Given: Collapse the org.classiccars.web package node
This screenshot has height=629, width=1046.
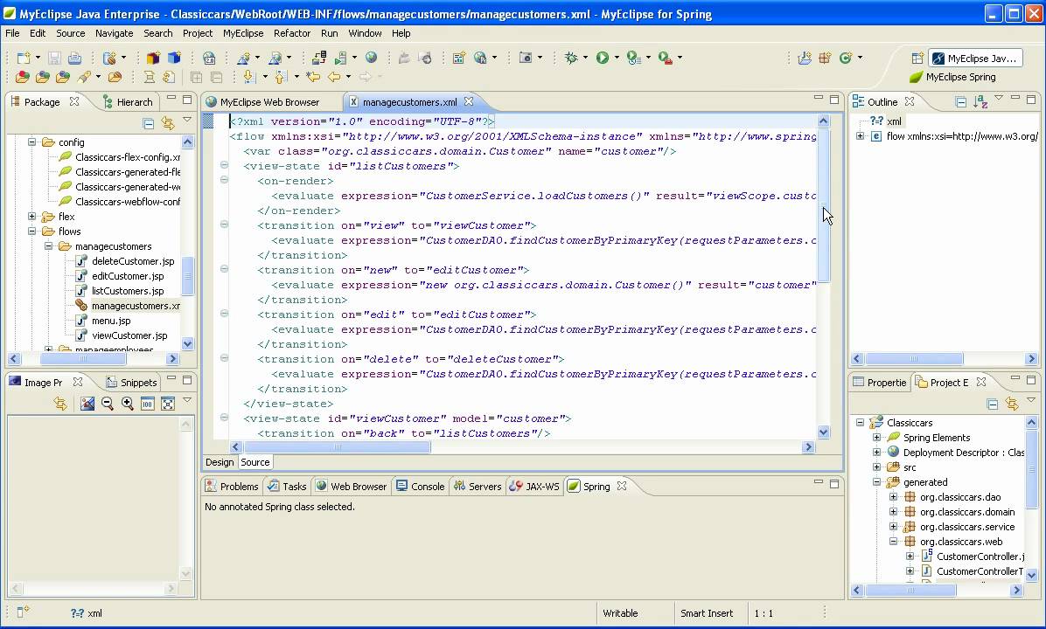Looking at the screenshot, I should [x=893, y=541].
